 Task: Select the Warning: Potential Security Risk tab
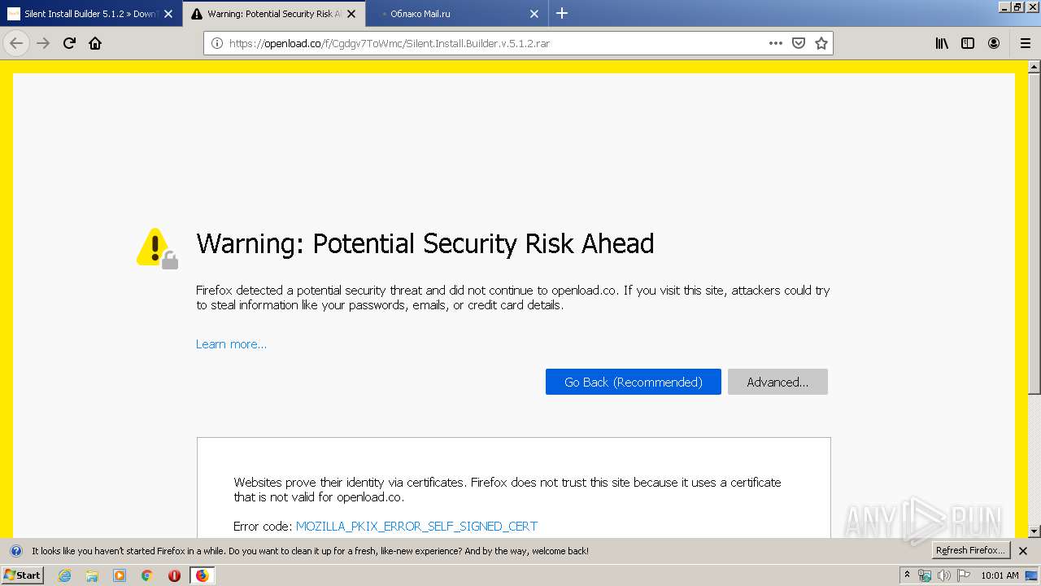[x=274, y=14]
